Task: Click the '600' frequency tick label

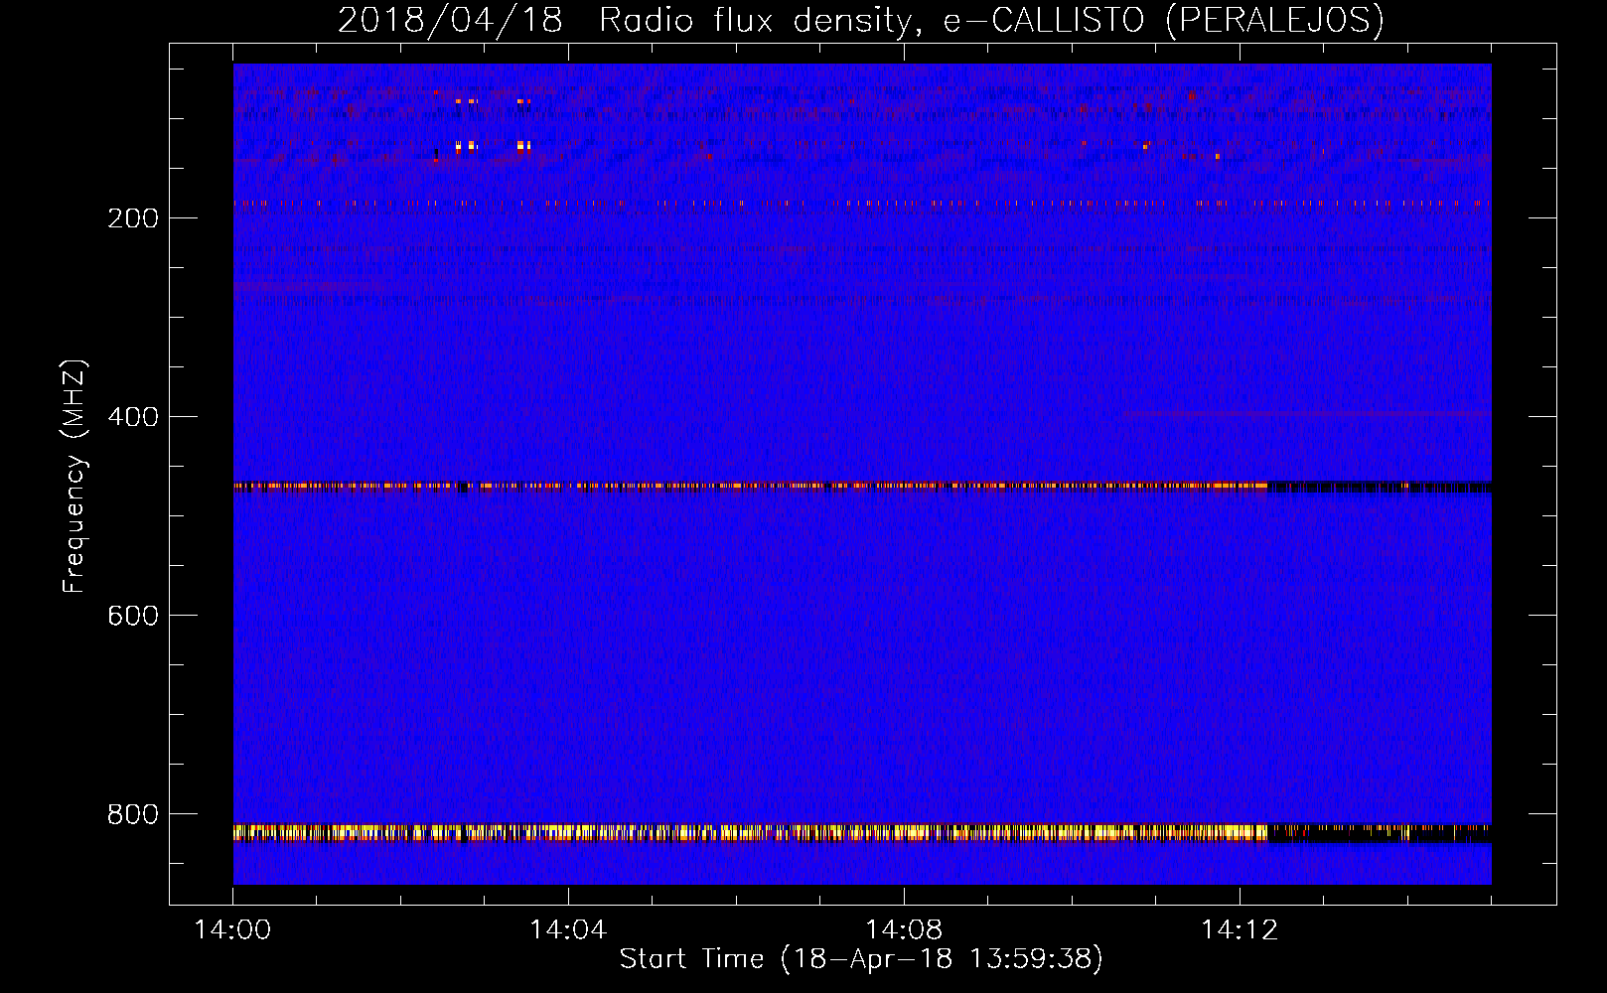Action: [133, 616]
